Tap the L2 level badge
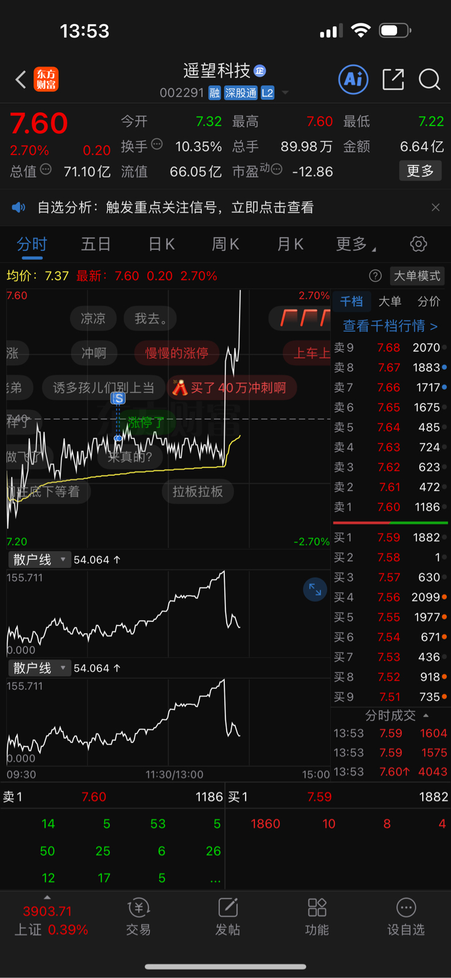451x978 pixels. (x=267, y=93)
